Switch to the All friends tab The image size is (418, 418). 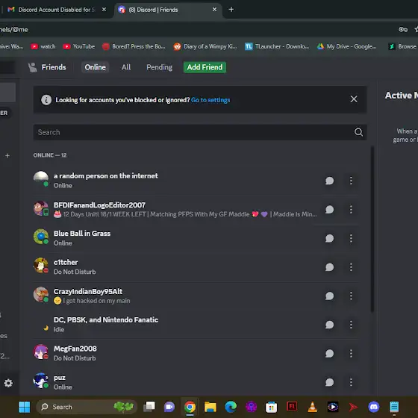click(126, 67)
